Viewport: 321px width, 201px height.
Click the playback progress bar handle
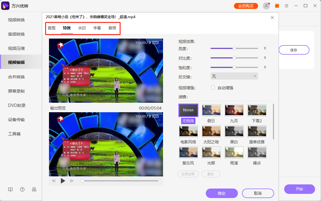(82, 181)
